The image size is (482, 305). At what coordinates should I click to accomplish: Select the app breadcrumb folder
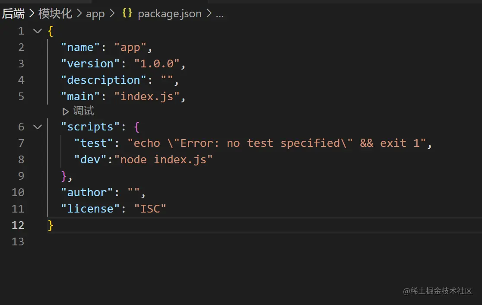pos(95,14)
